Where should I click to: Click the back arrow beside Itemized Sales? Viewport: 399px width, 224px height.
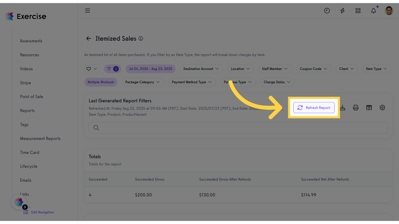point(89,38)
